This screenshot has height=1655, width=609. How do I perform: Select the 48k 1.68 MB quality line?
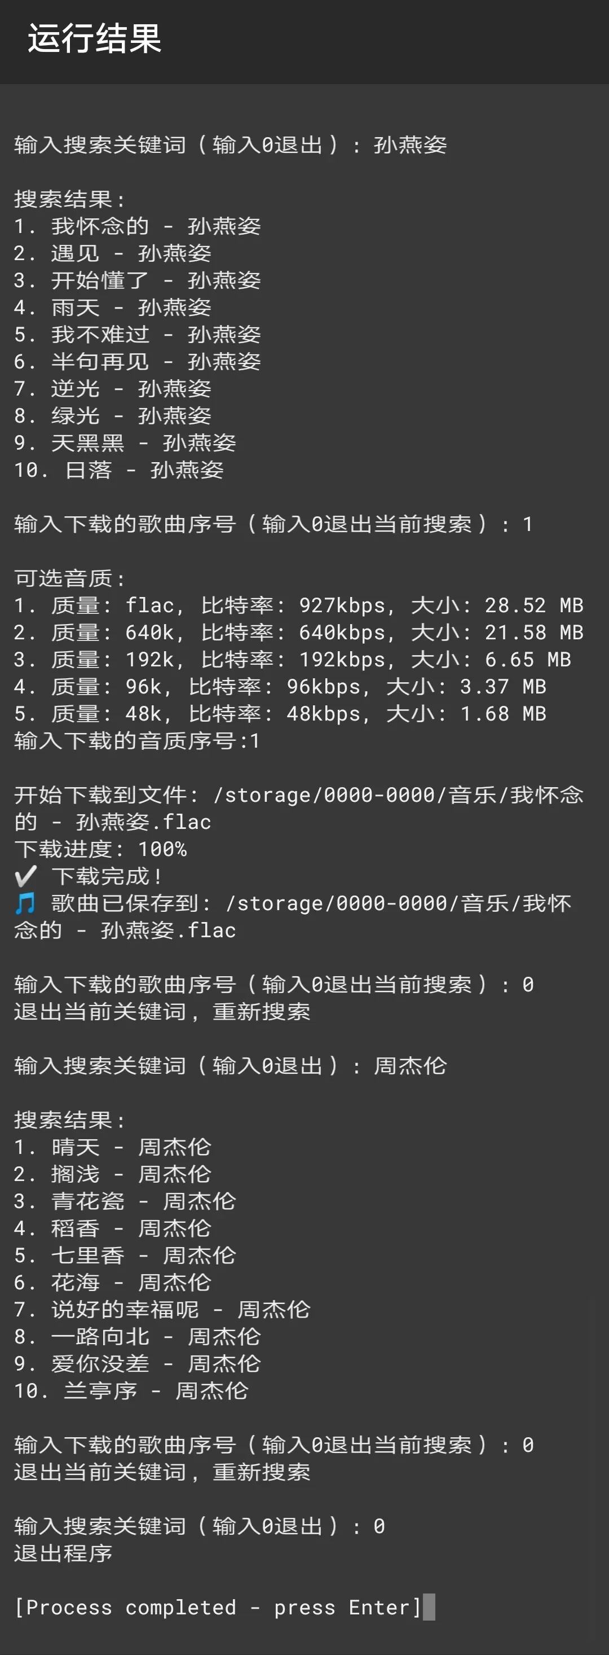pos(280,714)
